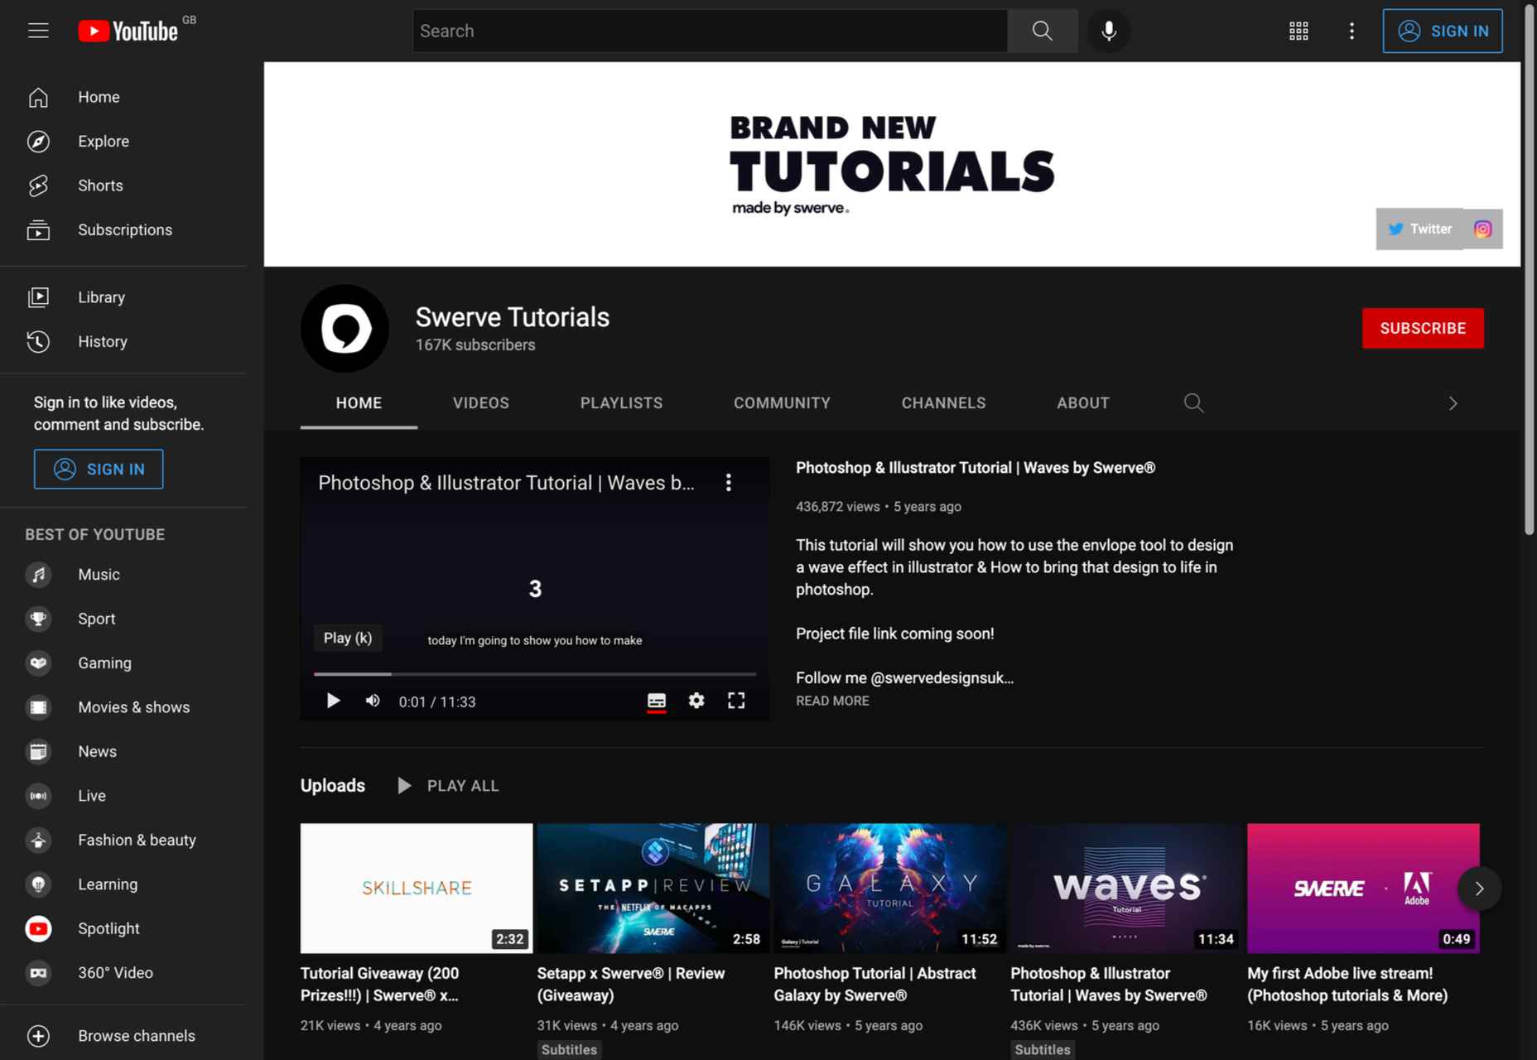
Task: Click SIGN IN at top right
Action: 1443,31
